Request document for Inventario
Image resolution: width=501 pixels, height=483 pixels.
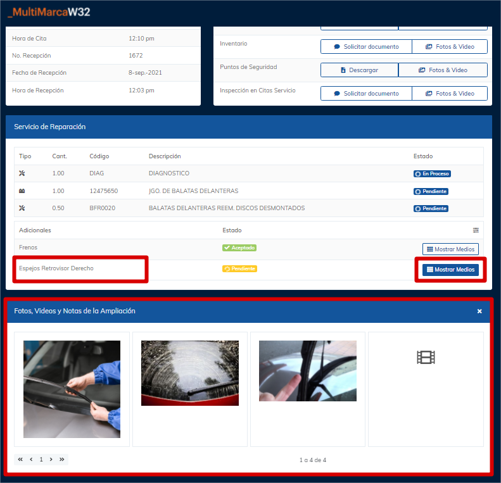tap(366, 47)
